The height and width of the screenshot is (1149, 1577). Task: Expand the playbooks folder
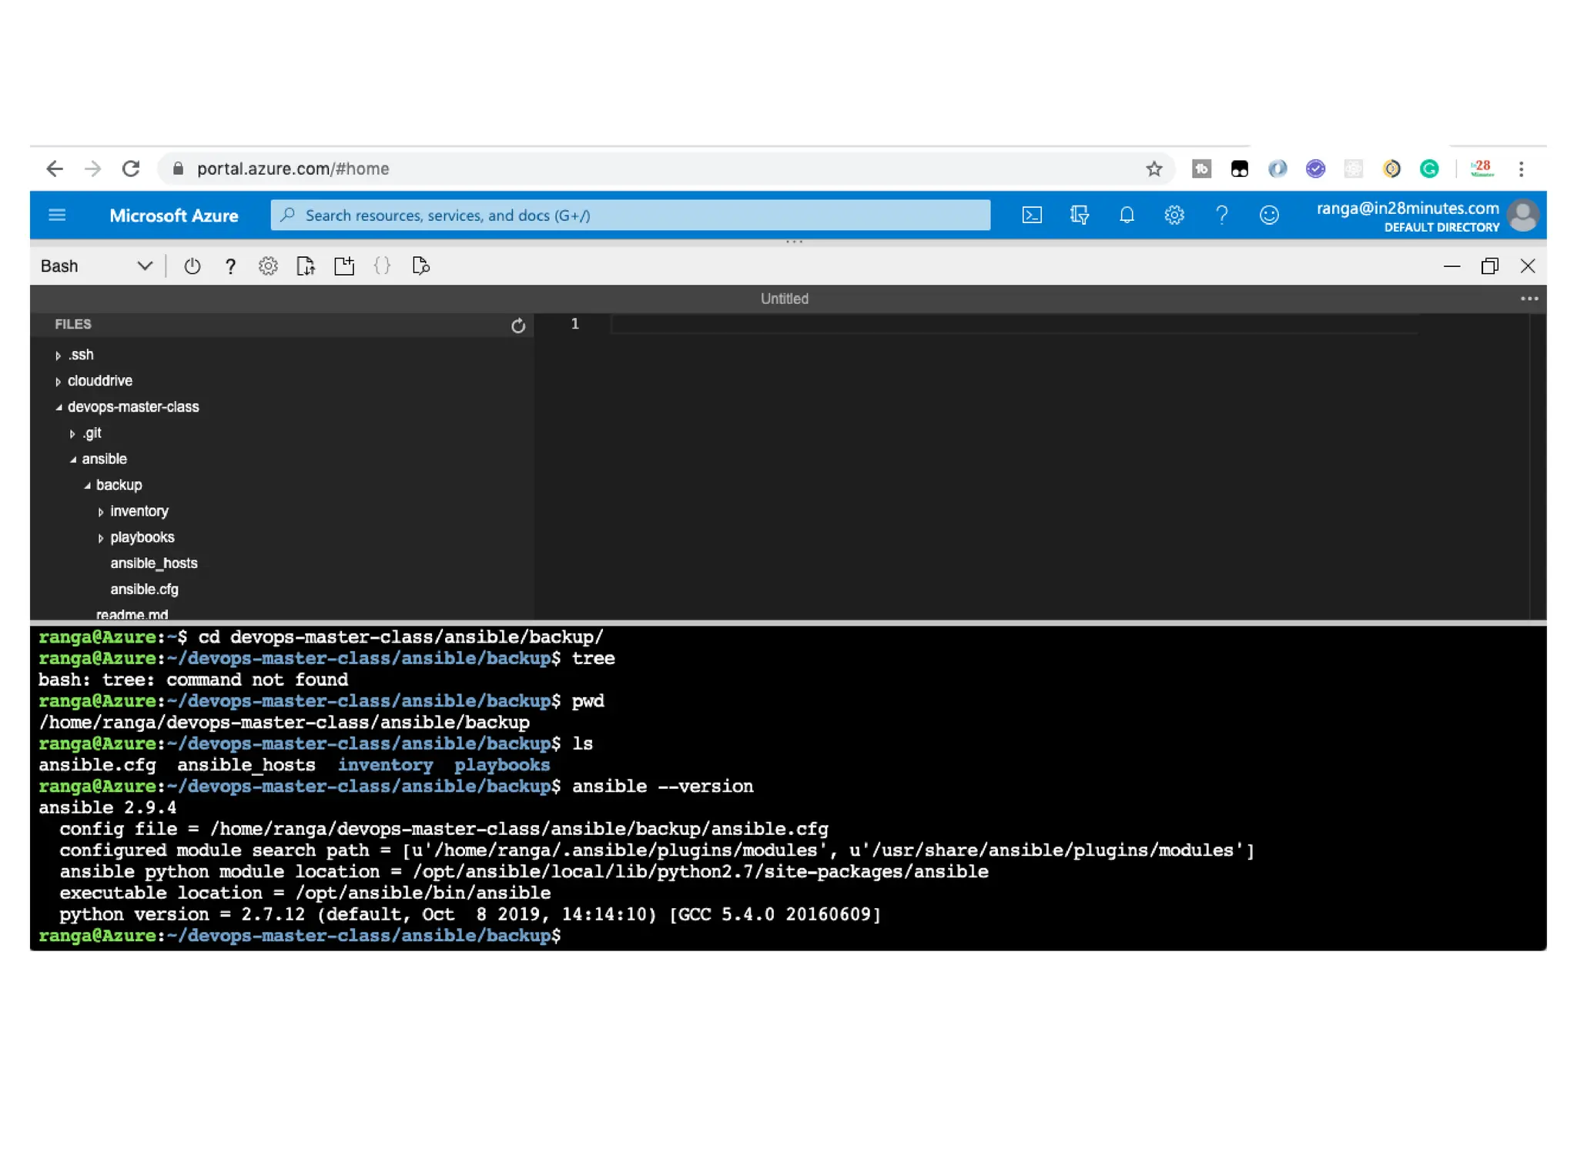(x=142, y=537)
